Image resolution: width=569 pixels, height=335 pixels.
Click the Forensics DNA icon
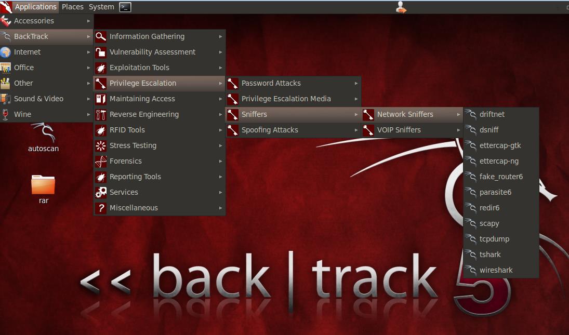100,162
